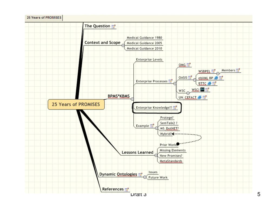Collapse the Example branch
Viewport: 277px width, 208px height.
156,128
